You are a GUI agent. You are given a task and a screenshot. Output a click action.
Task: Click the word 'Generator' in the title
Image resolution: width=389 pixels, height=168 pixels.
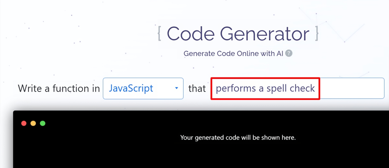[x=264, y=34]
